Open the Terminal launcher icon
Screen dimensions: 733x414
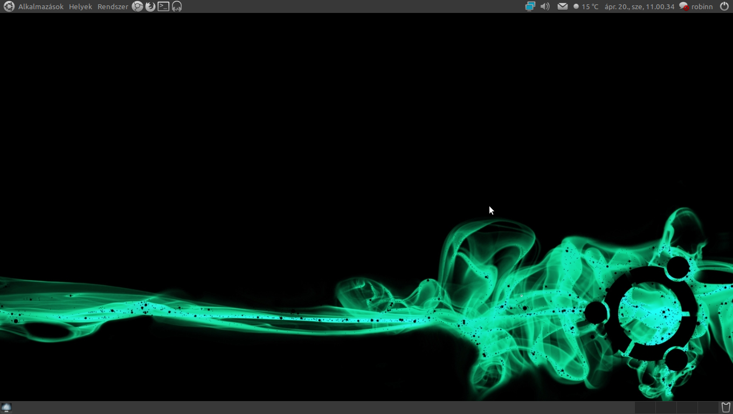[x=163, y=6]
